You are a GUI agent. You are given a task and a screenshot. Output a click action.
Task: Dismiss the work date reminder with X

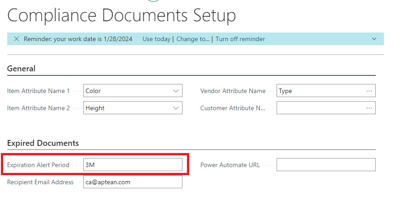(x=16, y=39)
